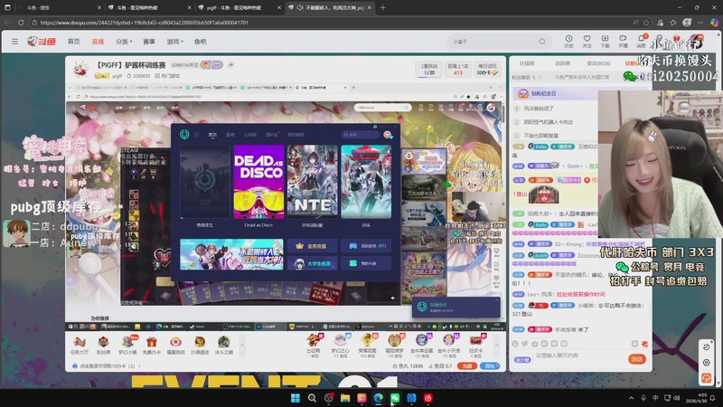The height and width of the screenshot is (407, 723).
Task: Open the 直播 navigation item
Action: click(98, 42)
